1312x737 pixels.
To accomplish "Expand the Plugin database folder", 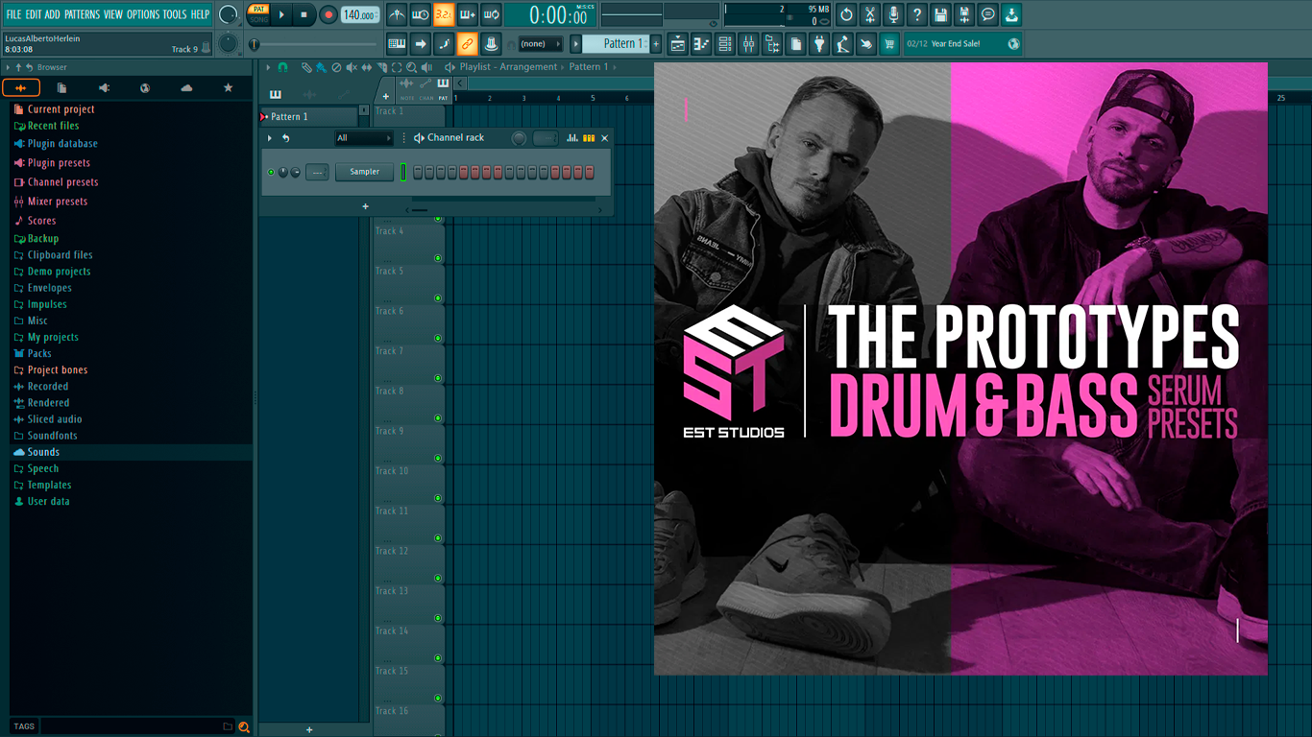I will point(61,144).
